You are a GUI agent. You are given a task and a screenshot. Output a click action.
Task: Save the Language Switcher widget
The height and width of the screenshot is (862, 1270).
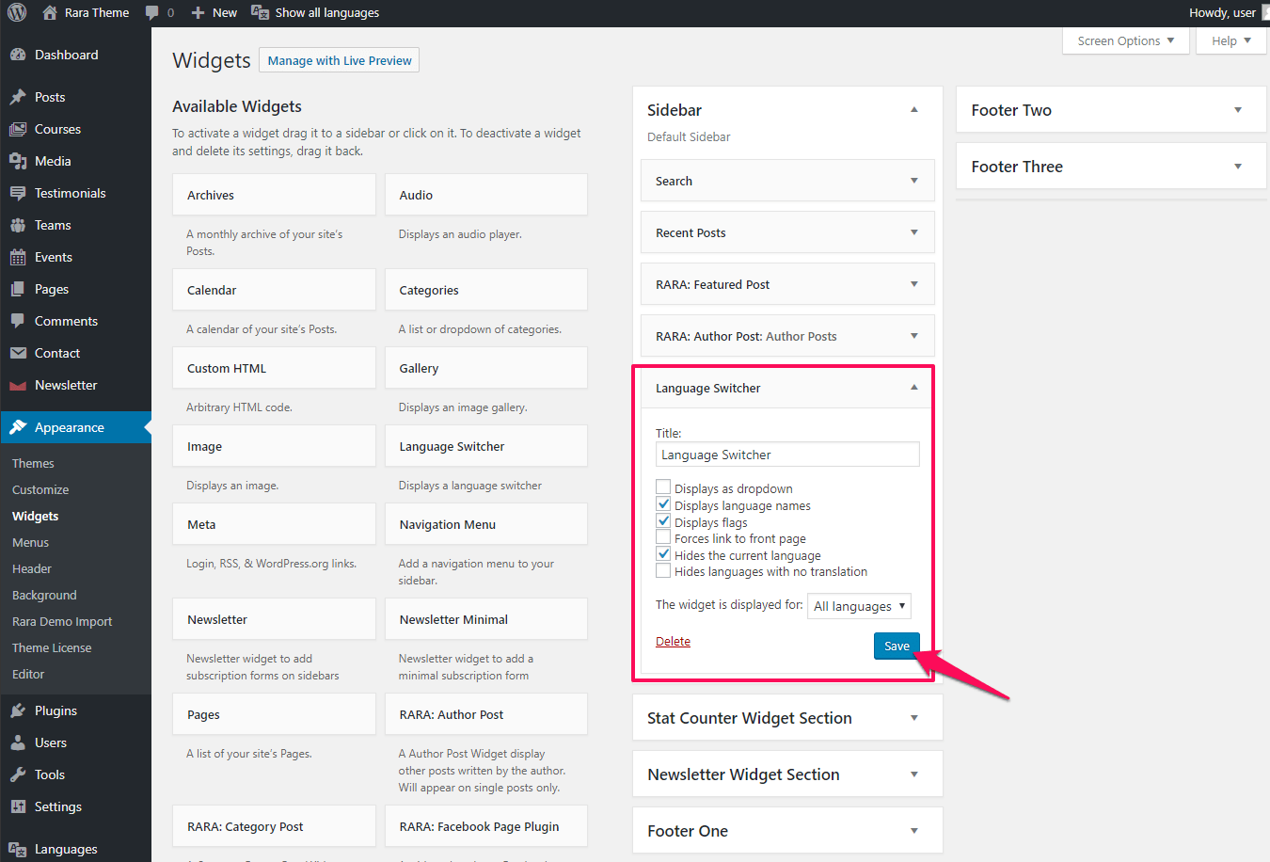[897, 646]
